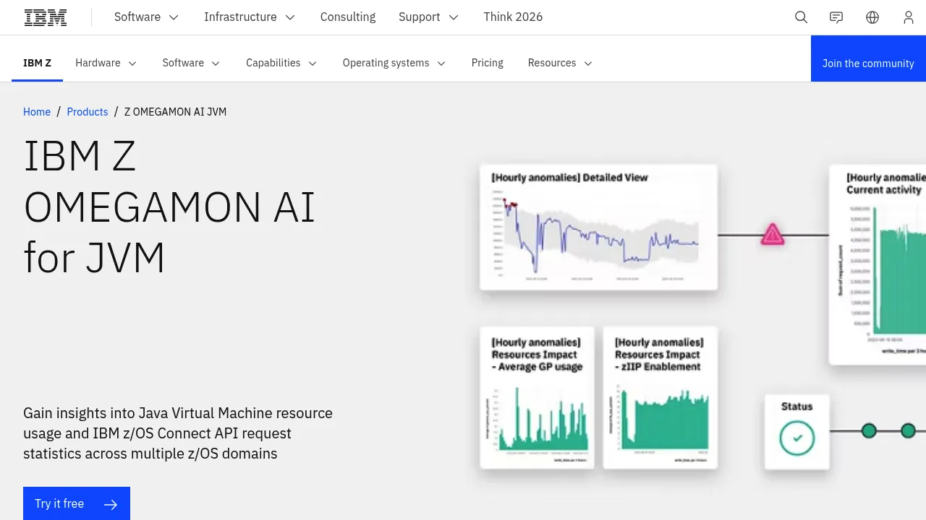Image resolution: width=926 pixels, height=520 pixels.
Task: Open the Average GP usage chart
Action: click(x=537, y=397)
